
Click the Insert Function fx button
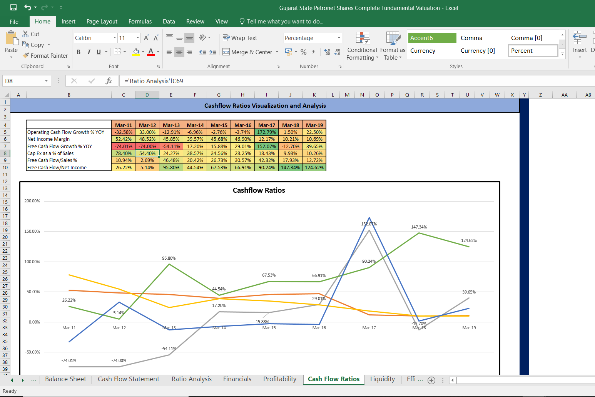click(x=109, y=81)
